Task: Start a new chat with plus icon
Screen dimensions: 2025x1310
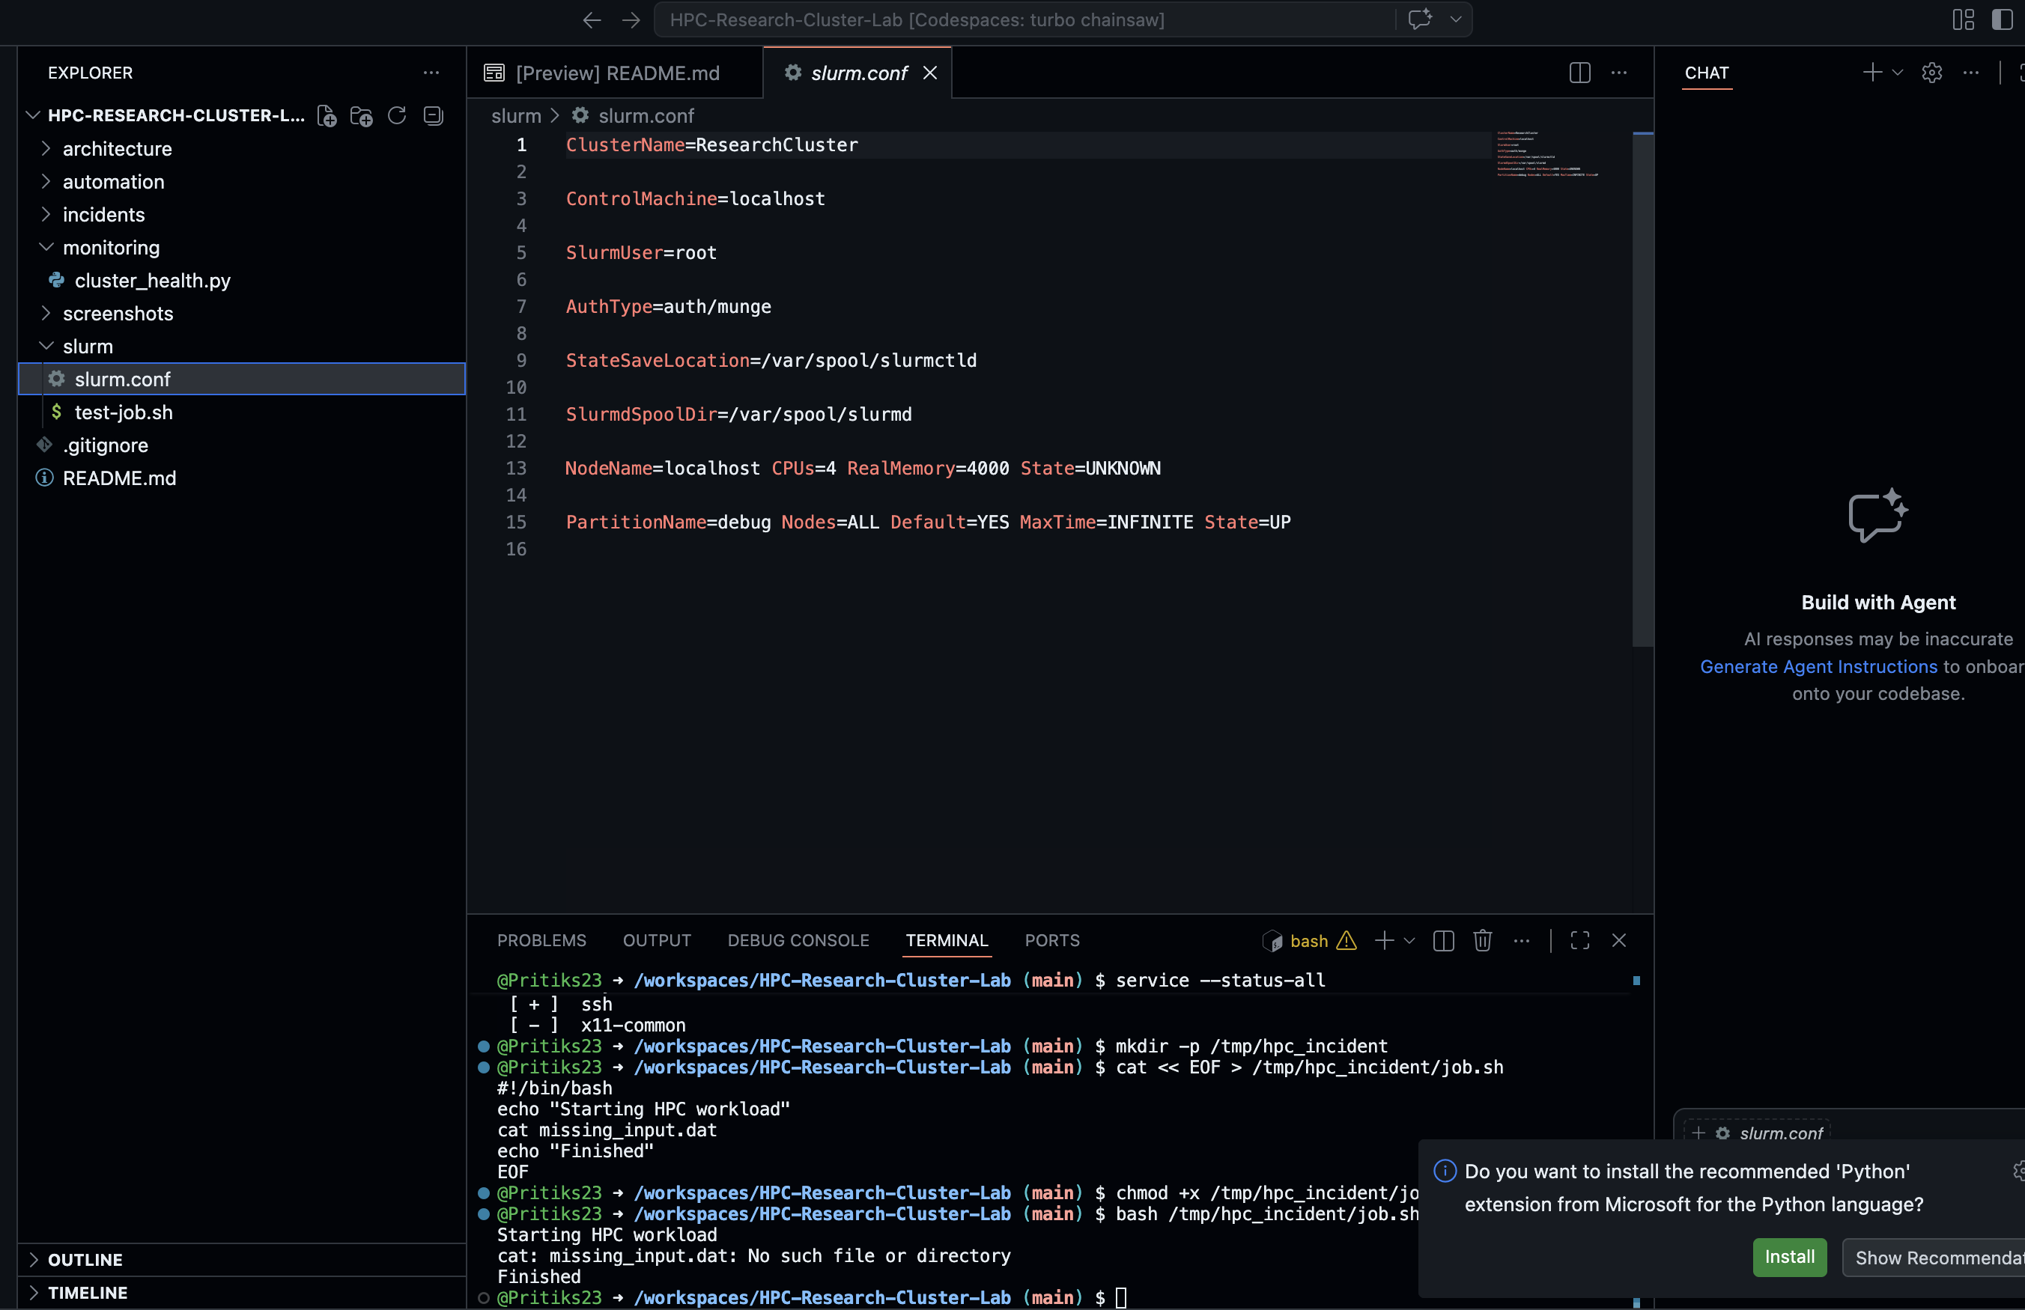Action: [1871, 73]
